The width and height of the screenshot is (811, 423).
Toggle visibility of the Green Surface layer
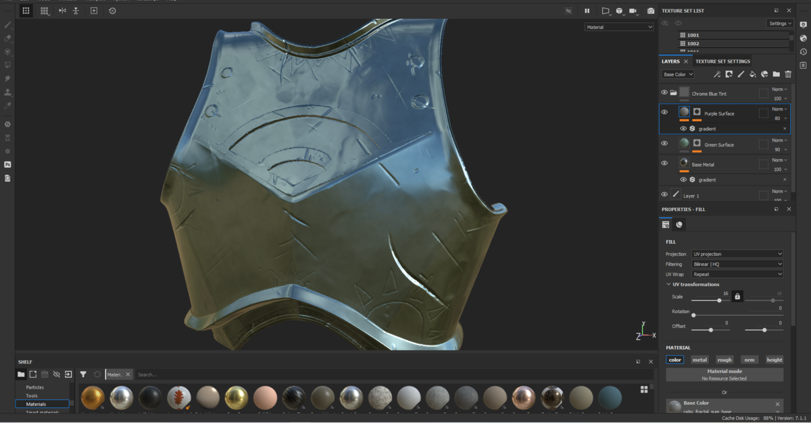point(664,143)
